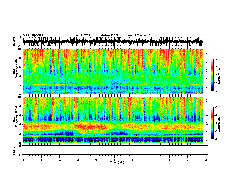This screenshot has height=179, width=232.
Task: Click the flat ch.3 voltage trace line
Action: tap(113, 150)
